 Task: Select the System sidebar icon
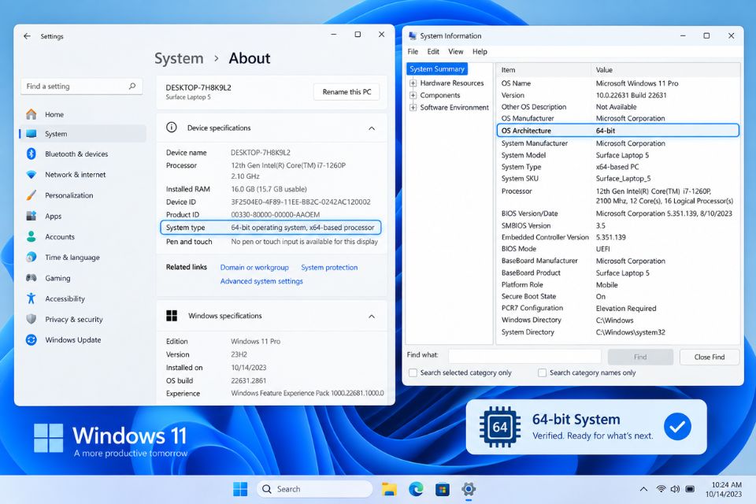[x=31, y=134]
